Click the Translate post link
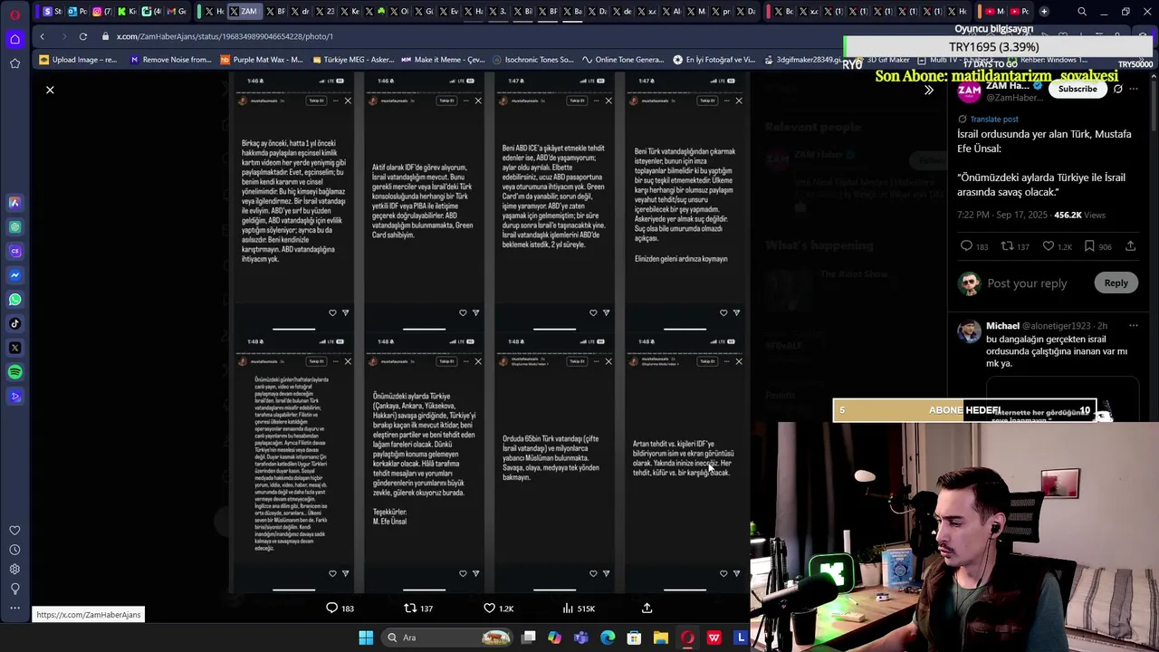 (x=994, y=119)
